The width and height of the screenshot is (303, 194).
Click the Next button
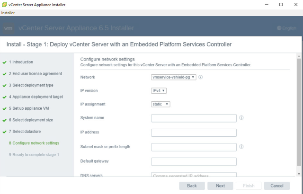point(220,185)
